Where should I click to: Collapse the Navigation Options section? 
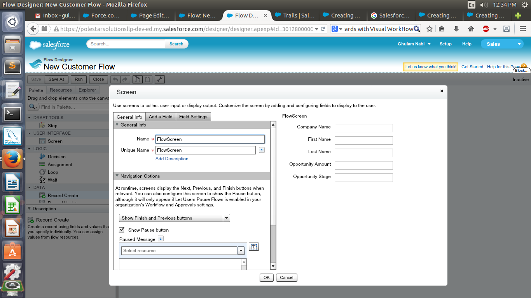click(117, 176)
